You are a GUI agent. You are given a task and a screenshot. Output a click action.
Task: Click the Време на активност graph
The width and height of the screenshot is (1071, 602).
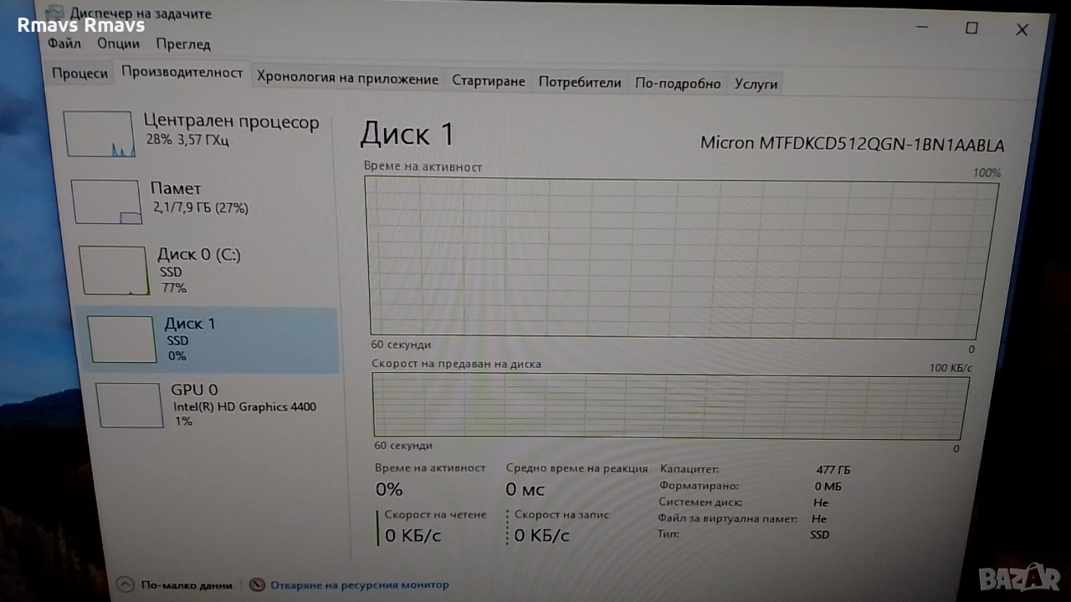[681, 259]
